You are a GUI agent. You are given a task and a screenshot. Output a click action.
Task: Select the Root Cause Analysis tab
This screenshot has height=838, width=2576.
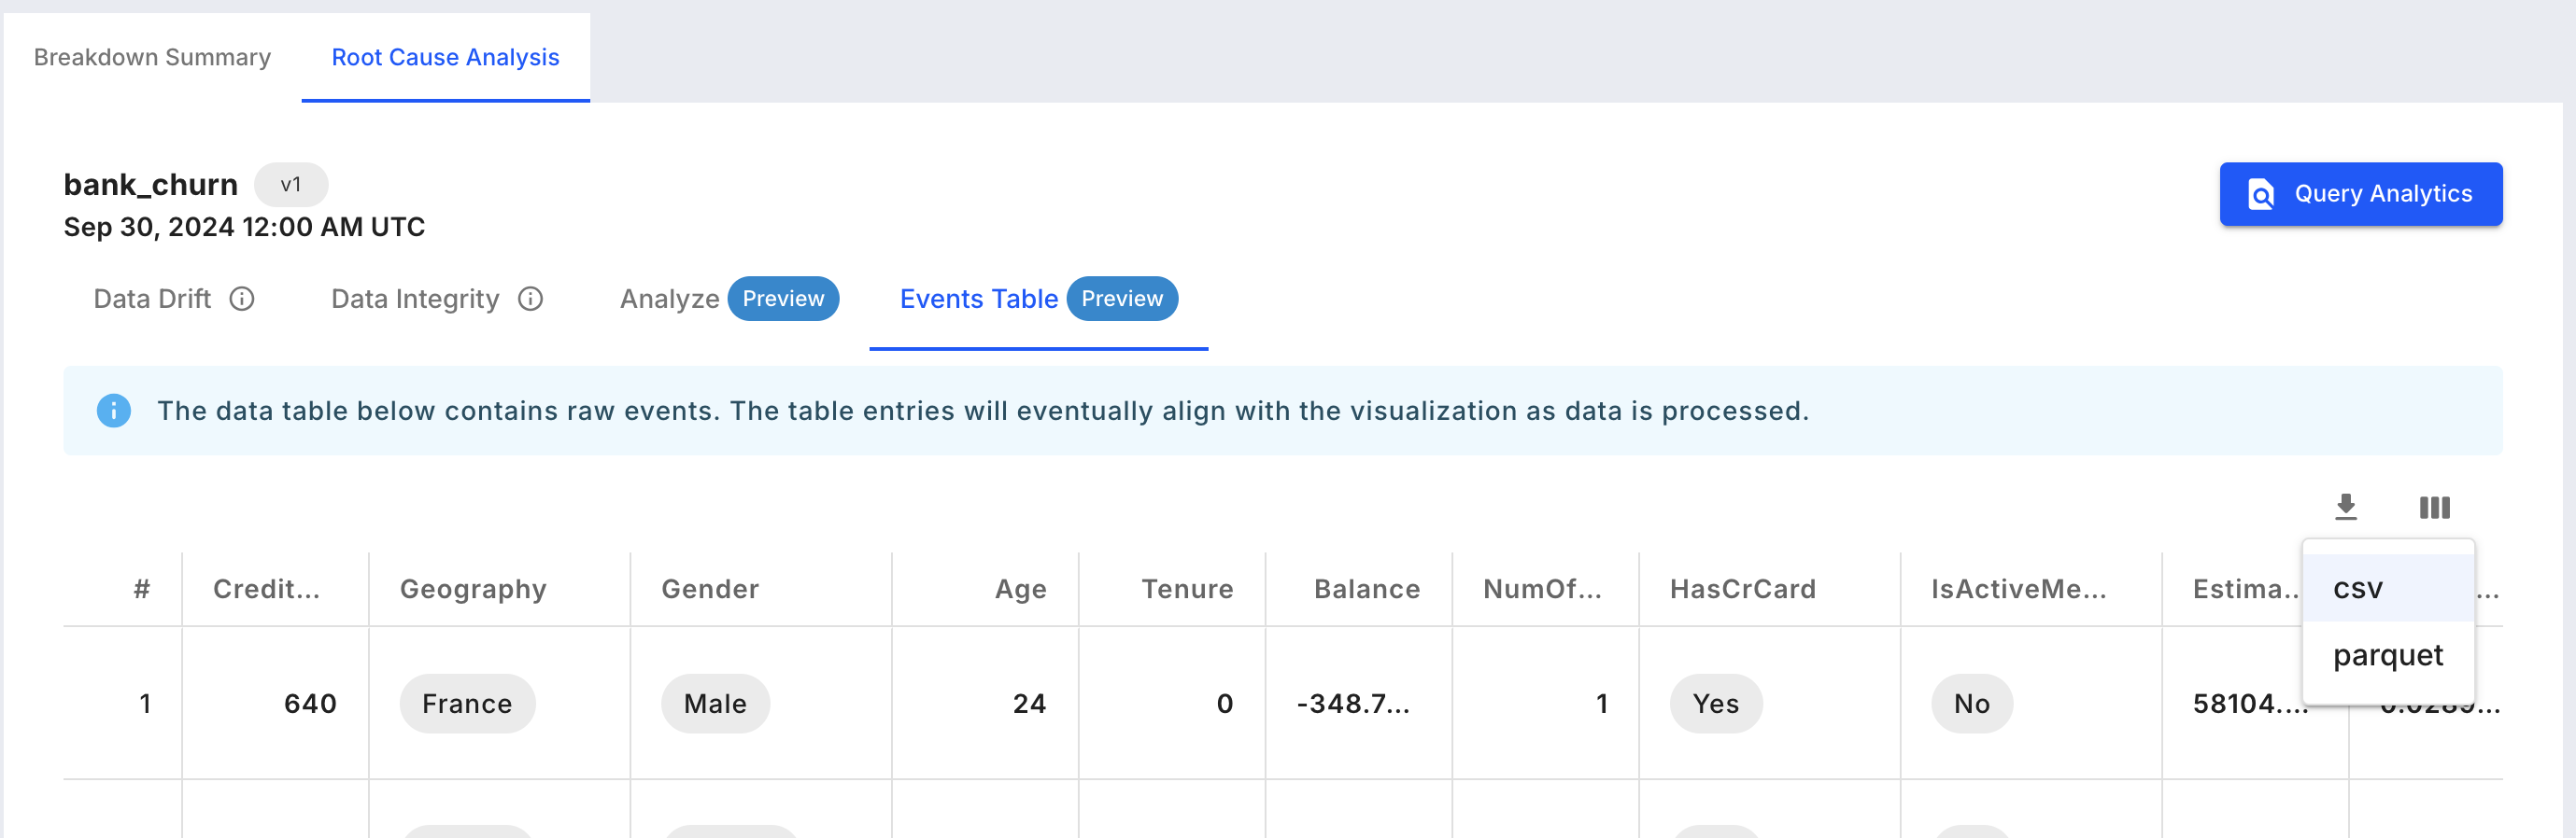[445, 57]
